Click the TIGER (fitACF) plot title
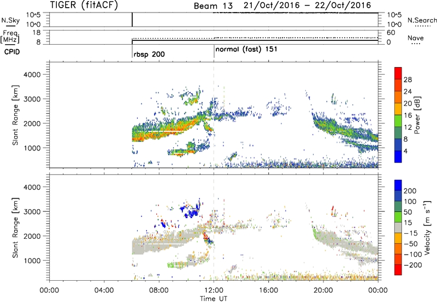Viewport: 437px width, 302px height. coord(84,5)
